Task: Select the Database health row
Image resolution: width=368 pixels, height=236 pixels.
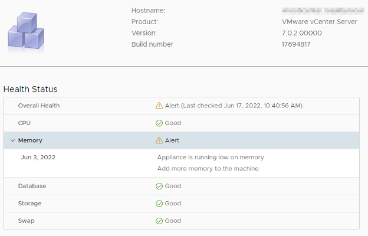Action: [x=32, y=186]
